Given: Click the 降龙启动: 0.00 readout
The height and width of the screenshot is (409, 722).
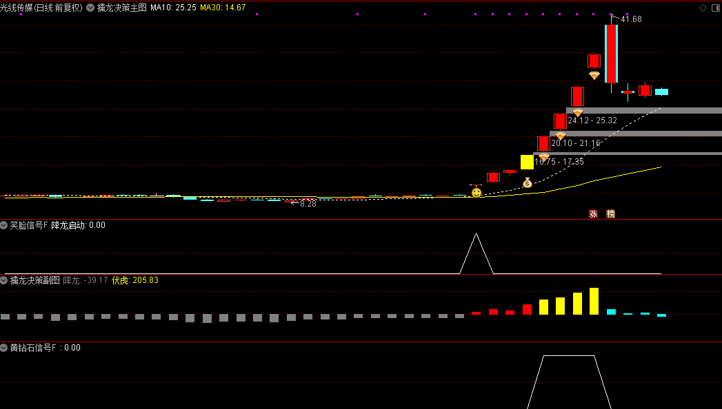Looking at the screenshot, I should 79,225.
